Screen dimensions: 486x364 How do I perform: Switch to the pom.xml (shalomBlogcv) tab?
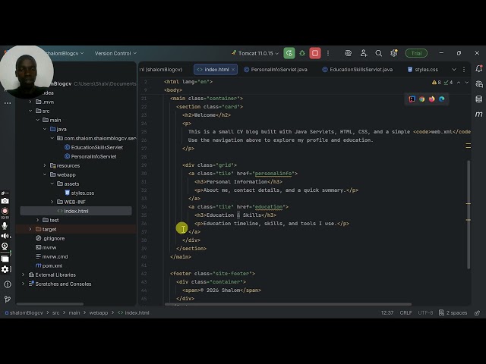[x=161, y=70]
